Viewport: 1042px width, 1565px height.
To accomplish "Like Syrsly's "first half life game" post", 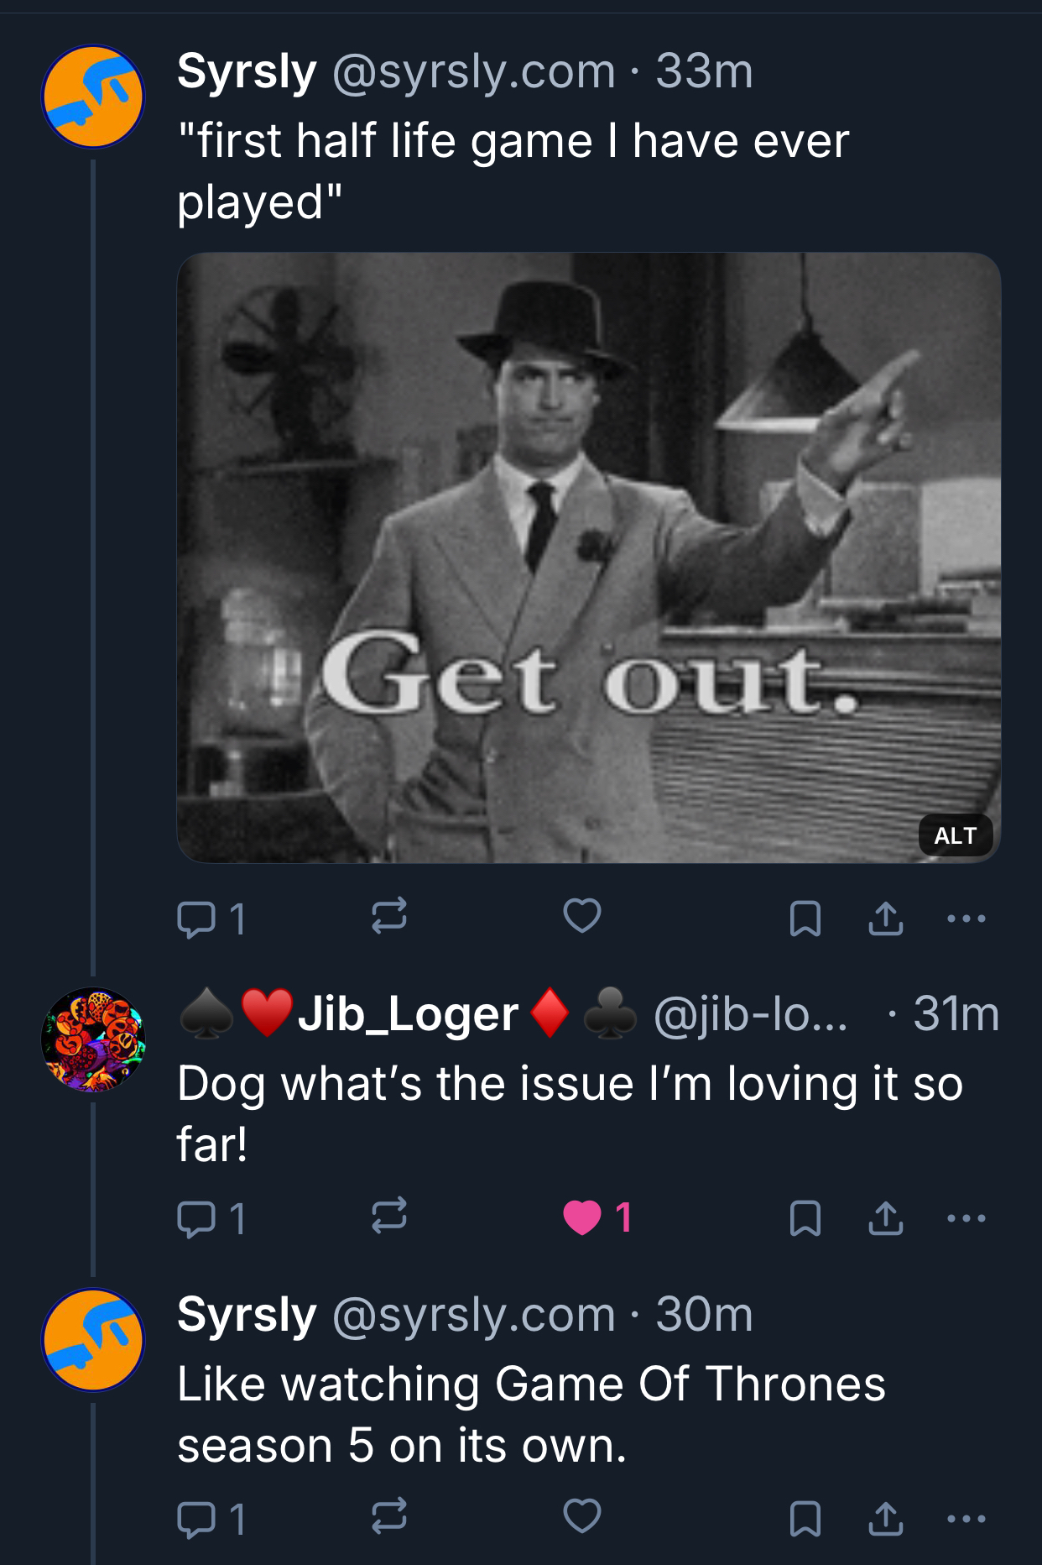I will pos(582,916).
